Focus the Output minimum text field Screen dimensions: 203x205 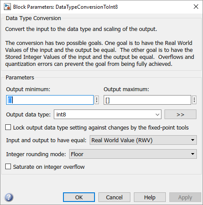tap(50, 100)
